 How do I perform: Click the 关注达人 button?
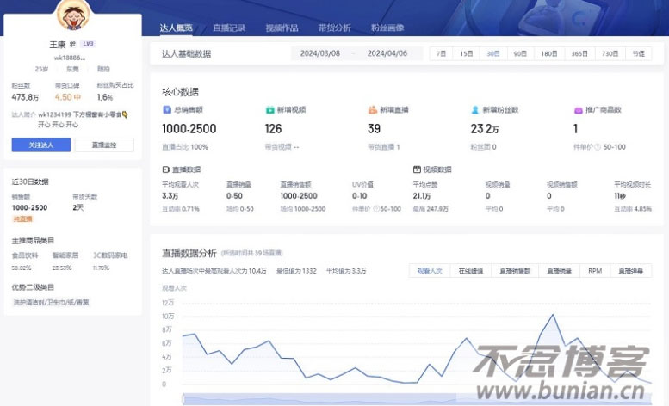point(41,145)
